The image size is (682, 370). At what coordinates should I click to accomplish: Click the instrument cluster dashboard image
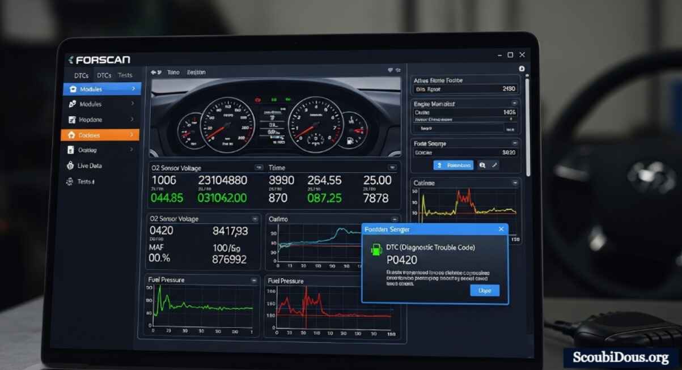pyautogui.click(x=275, y=118)
